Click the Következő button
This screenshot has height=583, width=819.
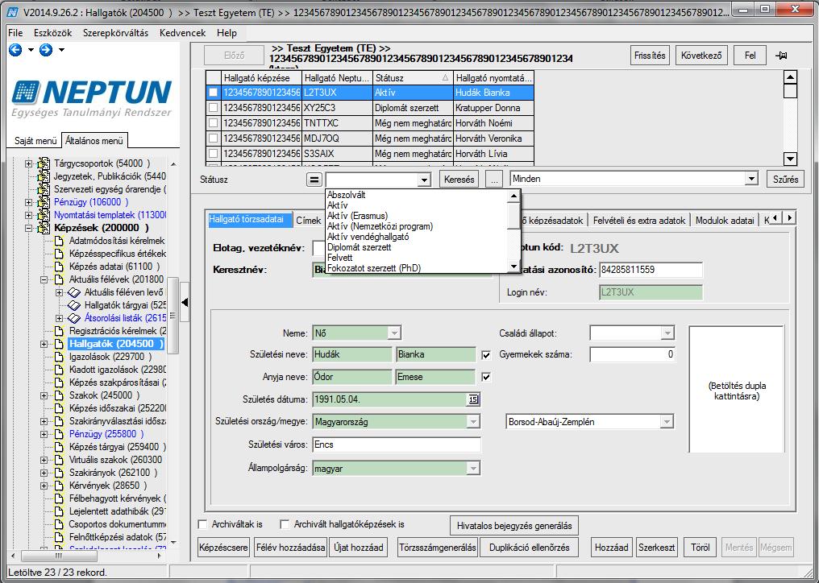coord(701,56)
